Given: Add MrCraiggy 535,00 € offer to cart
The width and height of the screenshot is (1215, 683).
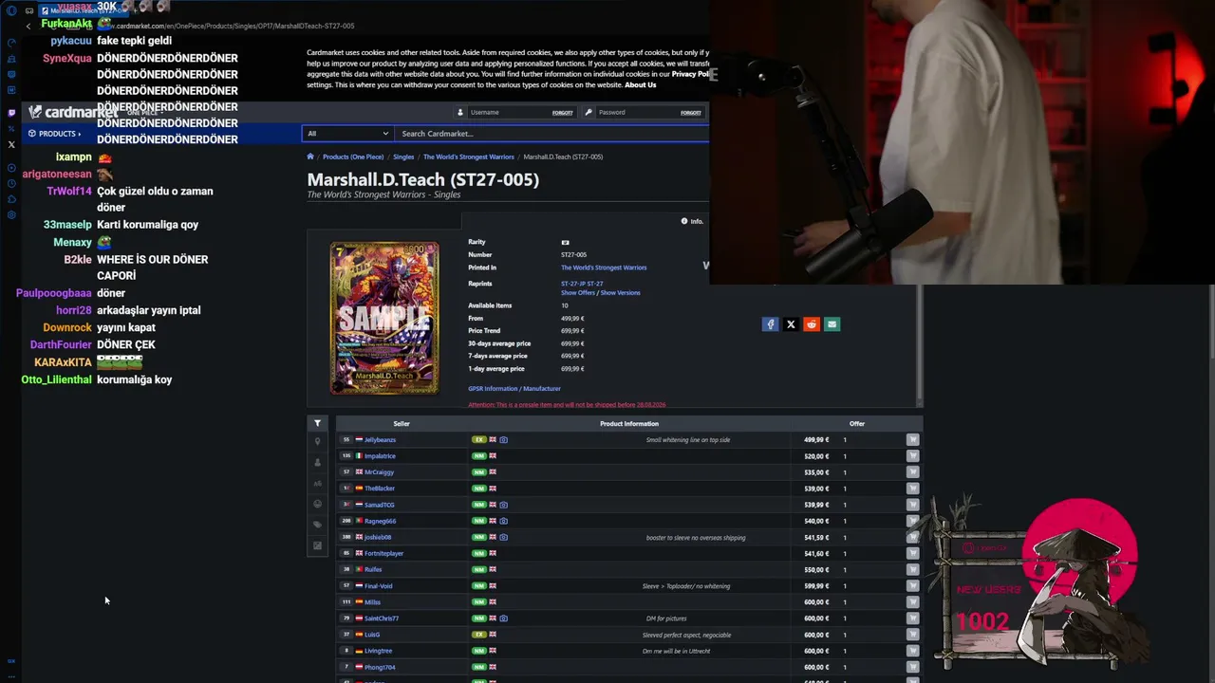Looking at the screenshot, I should coord(912,472).
